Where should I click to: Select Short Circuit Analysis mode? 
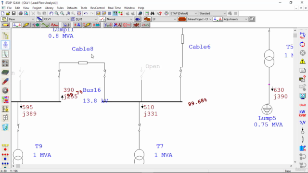pos(26,25)
